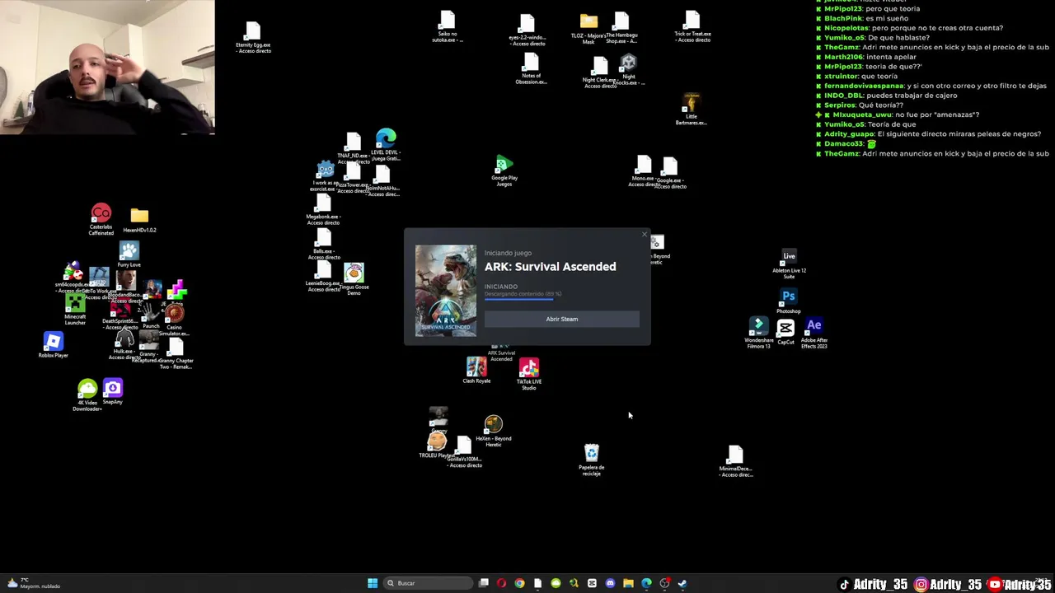The image size is (1055, 593).
Task: Open Opera browser from the taskbar
Action: pos(501,583)
